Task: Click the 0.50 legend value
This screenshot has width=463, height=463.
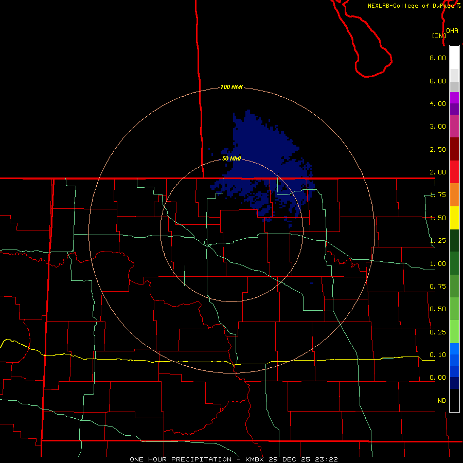Action: pyautogui.click(x=438, y=309)
